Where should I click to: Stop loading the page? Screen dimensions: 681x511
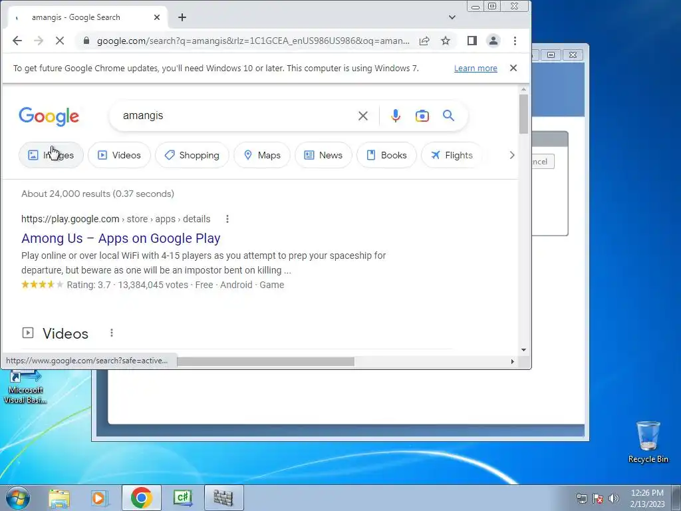click(60, 41)
